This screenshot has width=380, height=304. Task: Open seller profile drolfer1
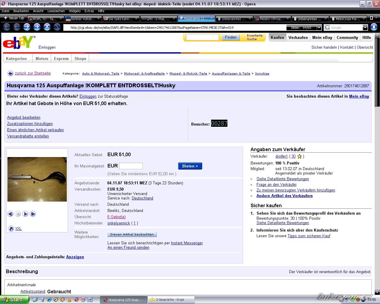coord(281,156)
